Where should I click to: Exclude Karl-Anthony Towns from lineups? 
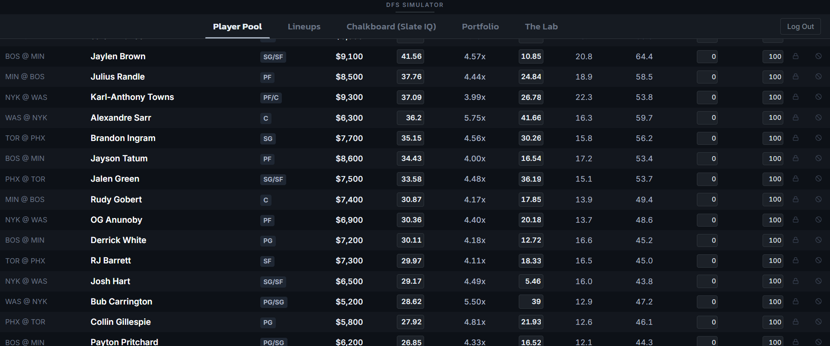click(x=818, y=97)
